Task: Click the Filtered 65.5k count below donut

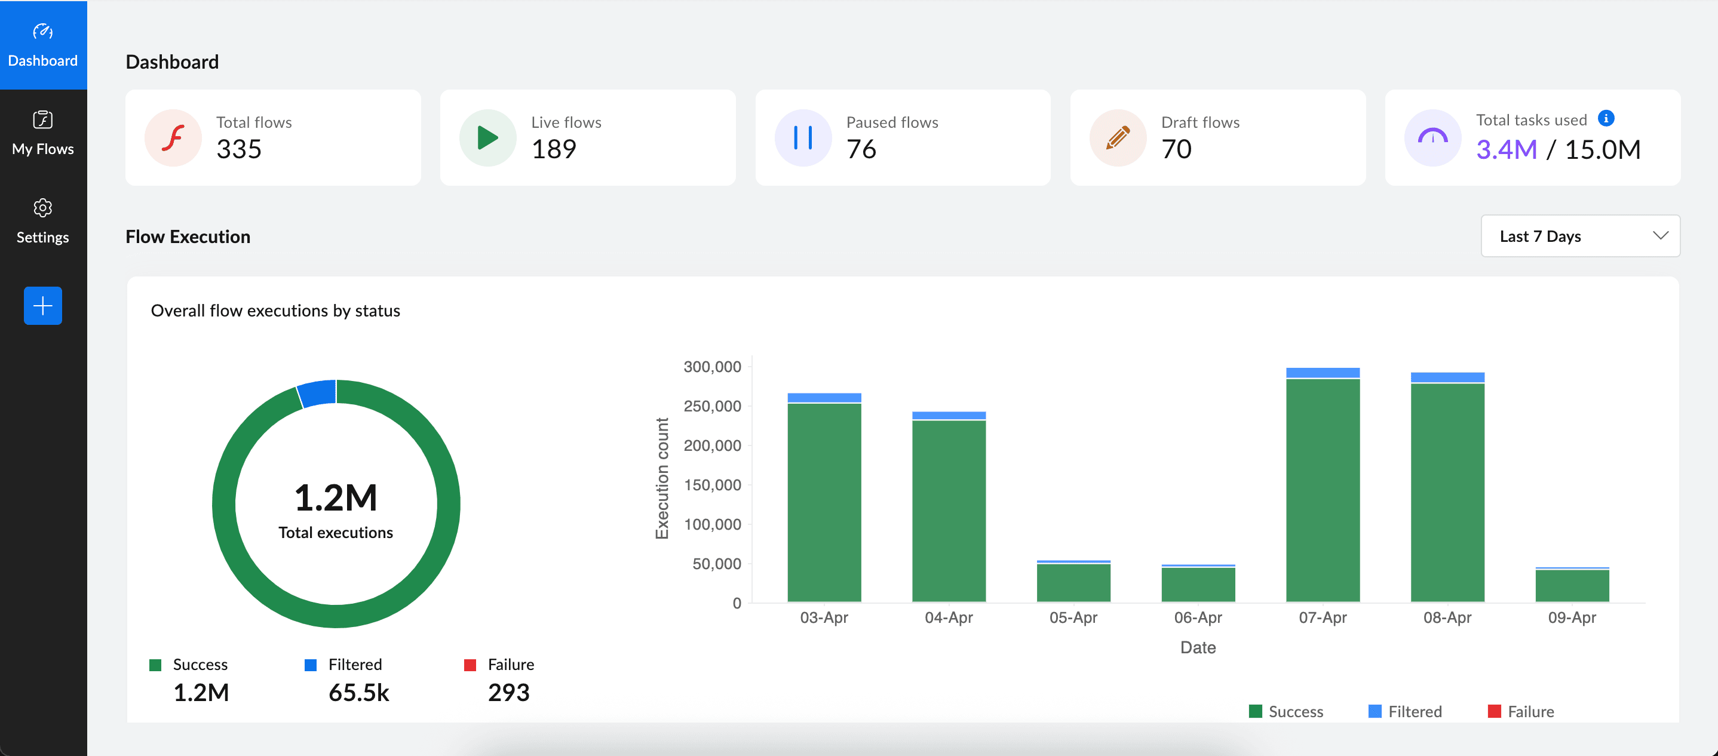Action: pyautogui.click(x=358, y=693)
